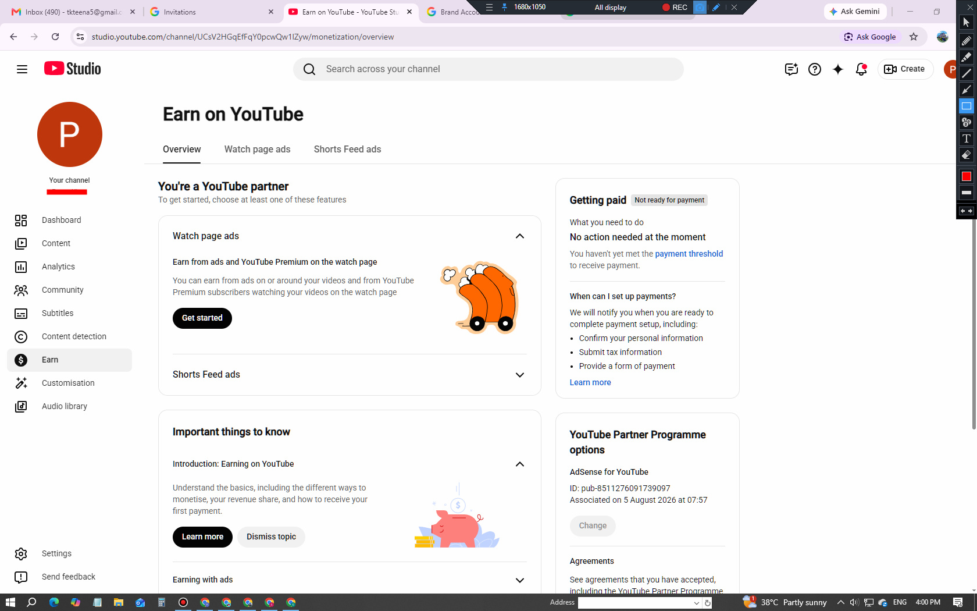Click Learn more button under Introduction topic
Viewport: 977px width, 611px height.
pyautogui.click(x=202, y=537)
